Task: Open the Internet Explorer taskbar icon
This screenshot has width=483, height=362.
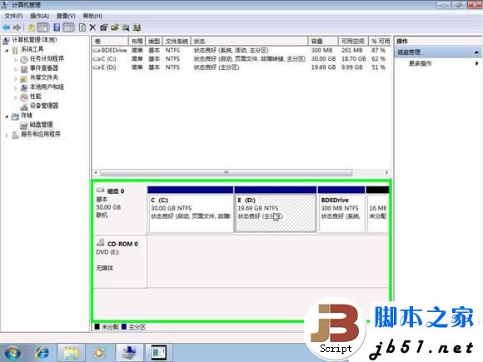Action: coord(42,352)
